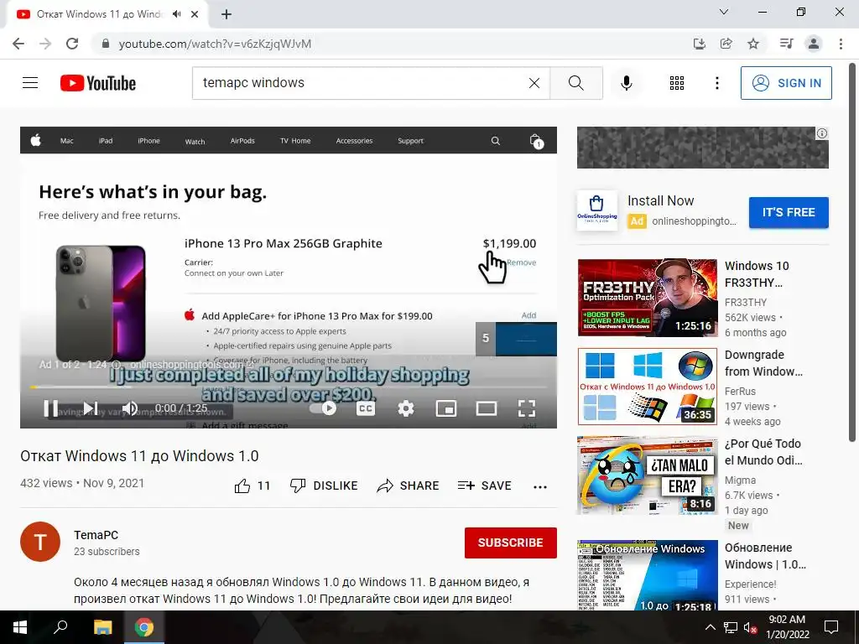Reload the current page
This screenshot has width=859, height=644.
click(x=72, y=44)
